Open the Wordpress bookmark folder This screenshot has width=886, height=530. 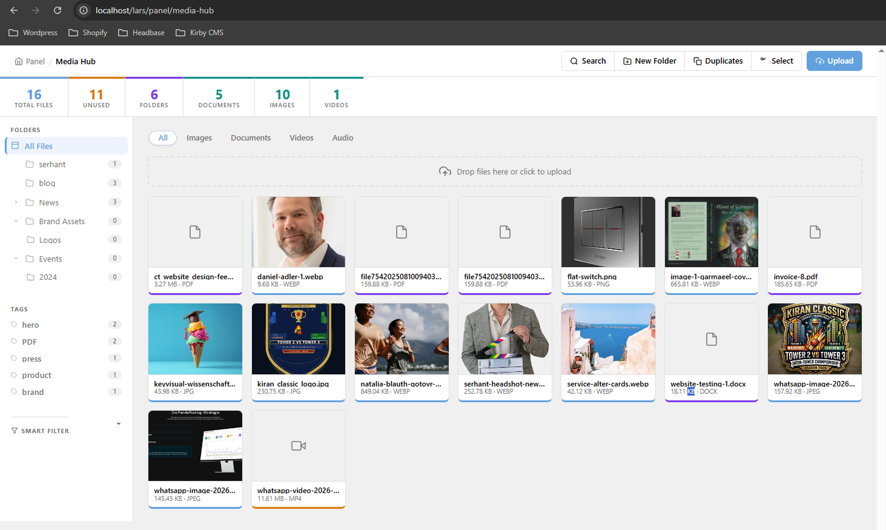coord(33,33)
